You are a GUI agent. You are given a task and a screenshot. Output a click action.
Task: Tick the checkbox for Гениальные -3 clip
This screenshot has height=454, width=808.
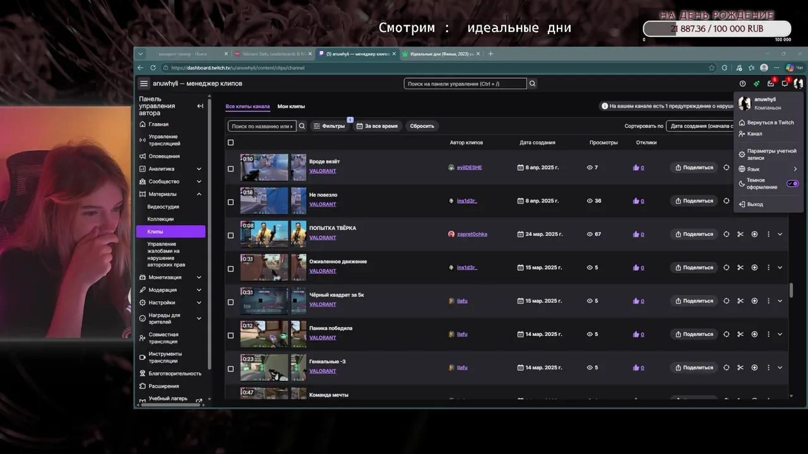[230, 369]
